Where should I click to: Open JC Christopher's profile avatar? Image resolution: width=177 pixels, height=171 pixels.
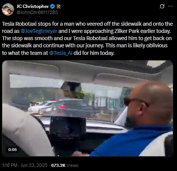click(x=8, y=9)
